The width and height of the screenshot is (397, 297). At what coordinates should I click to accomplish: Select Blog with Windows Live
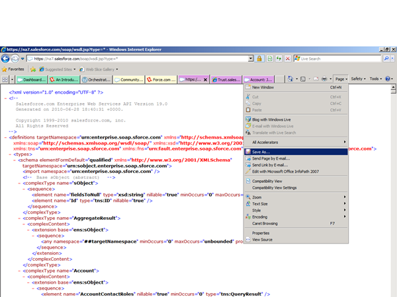296,119
